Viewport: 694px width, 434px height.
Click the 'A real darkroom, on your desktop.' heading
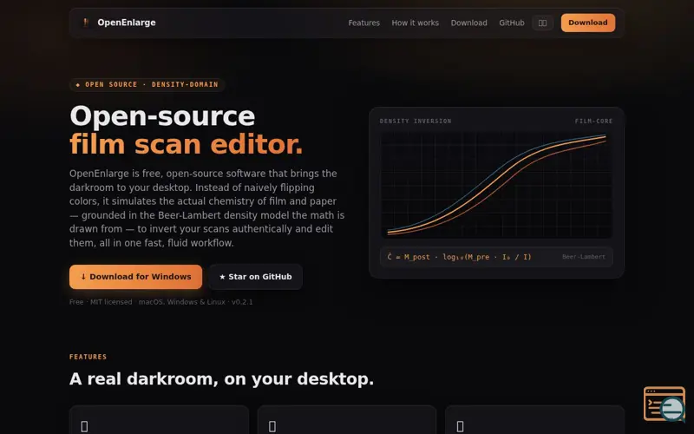[x=221, y=379]
